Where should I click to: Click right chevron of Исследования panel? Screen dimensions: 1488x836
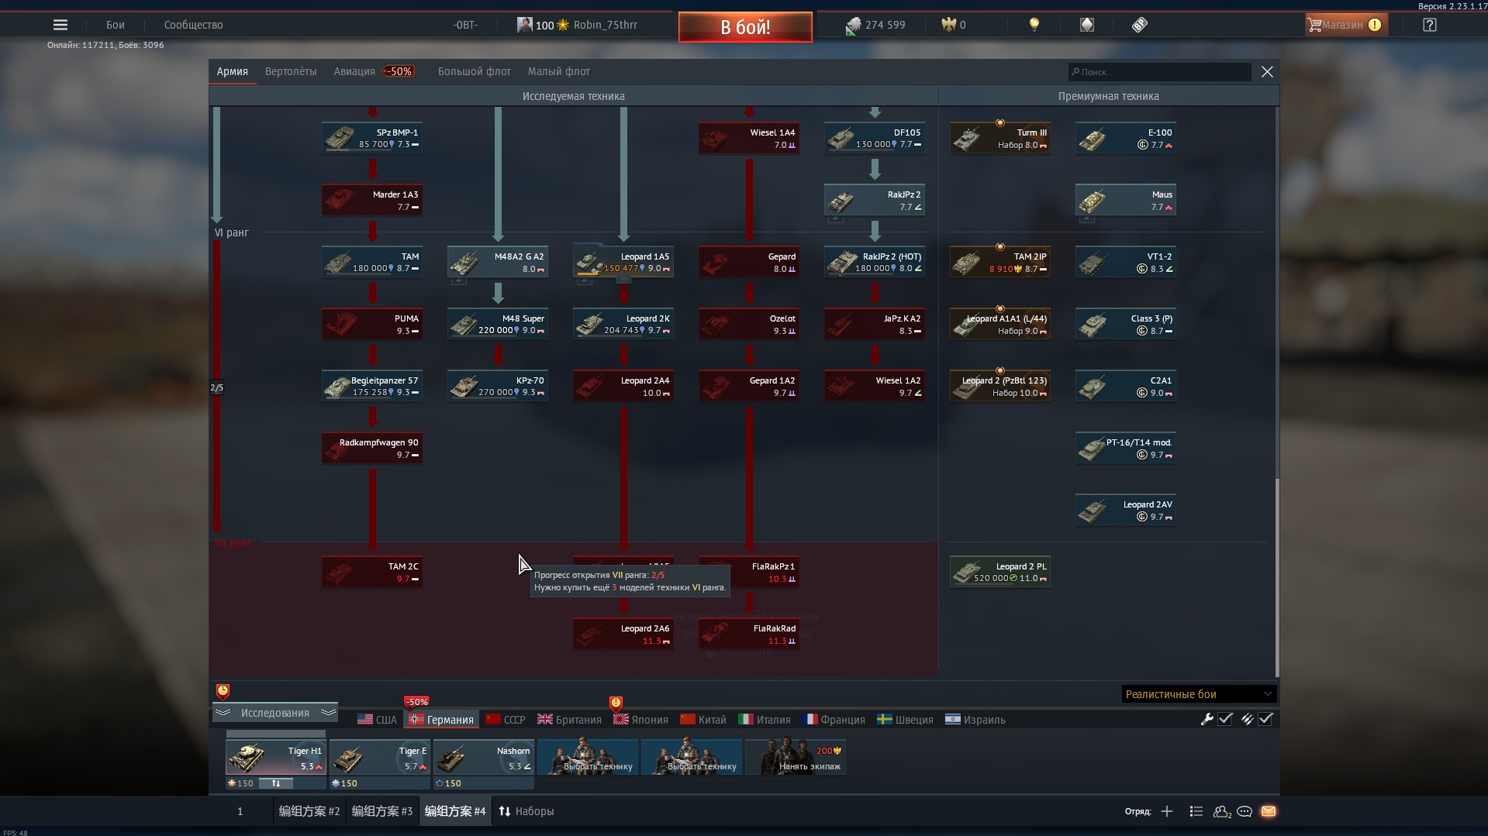(x=328, y=712)
